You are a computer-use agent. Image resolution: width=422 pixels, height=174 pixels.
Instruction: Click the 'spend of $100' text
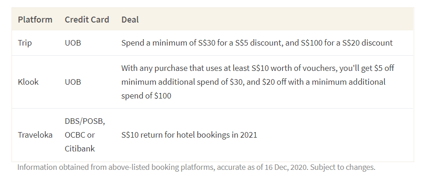click(146, 96)
